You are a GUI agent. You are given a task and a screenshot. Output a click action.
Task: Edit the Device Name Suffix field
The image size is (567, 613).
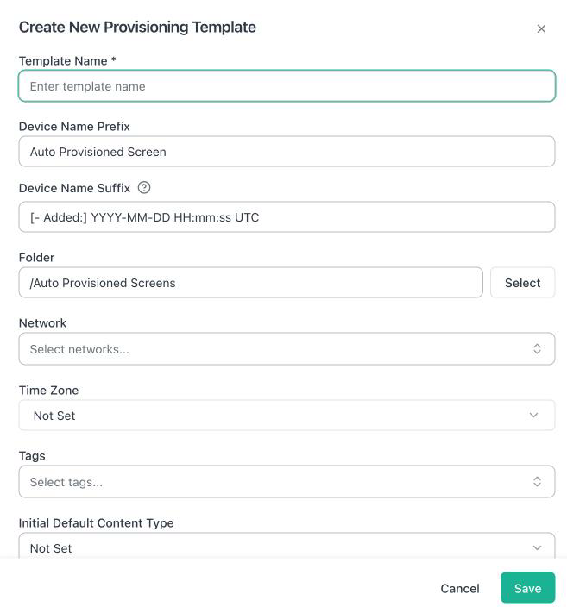point(287,217)
